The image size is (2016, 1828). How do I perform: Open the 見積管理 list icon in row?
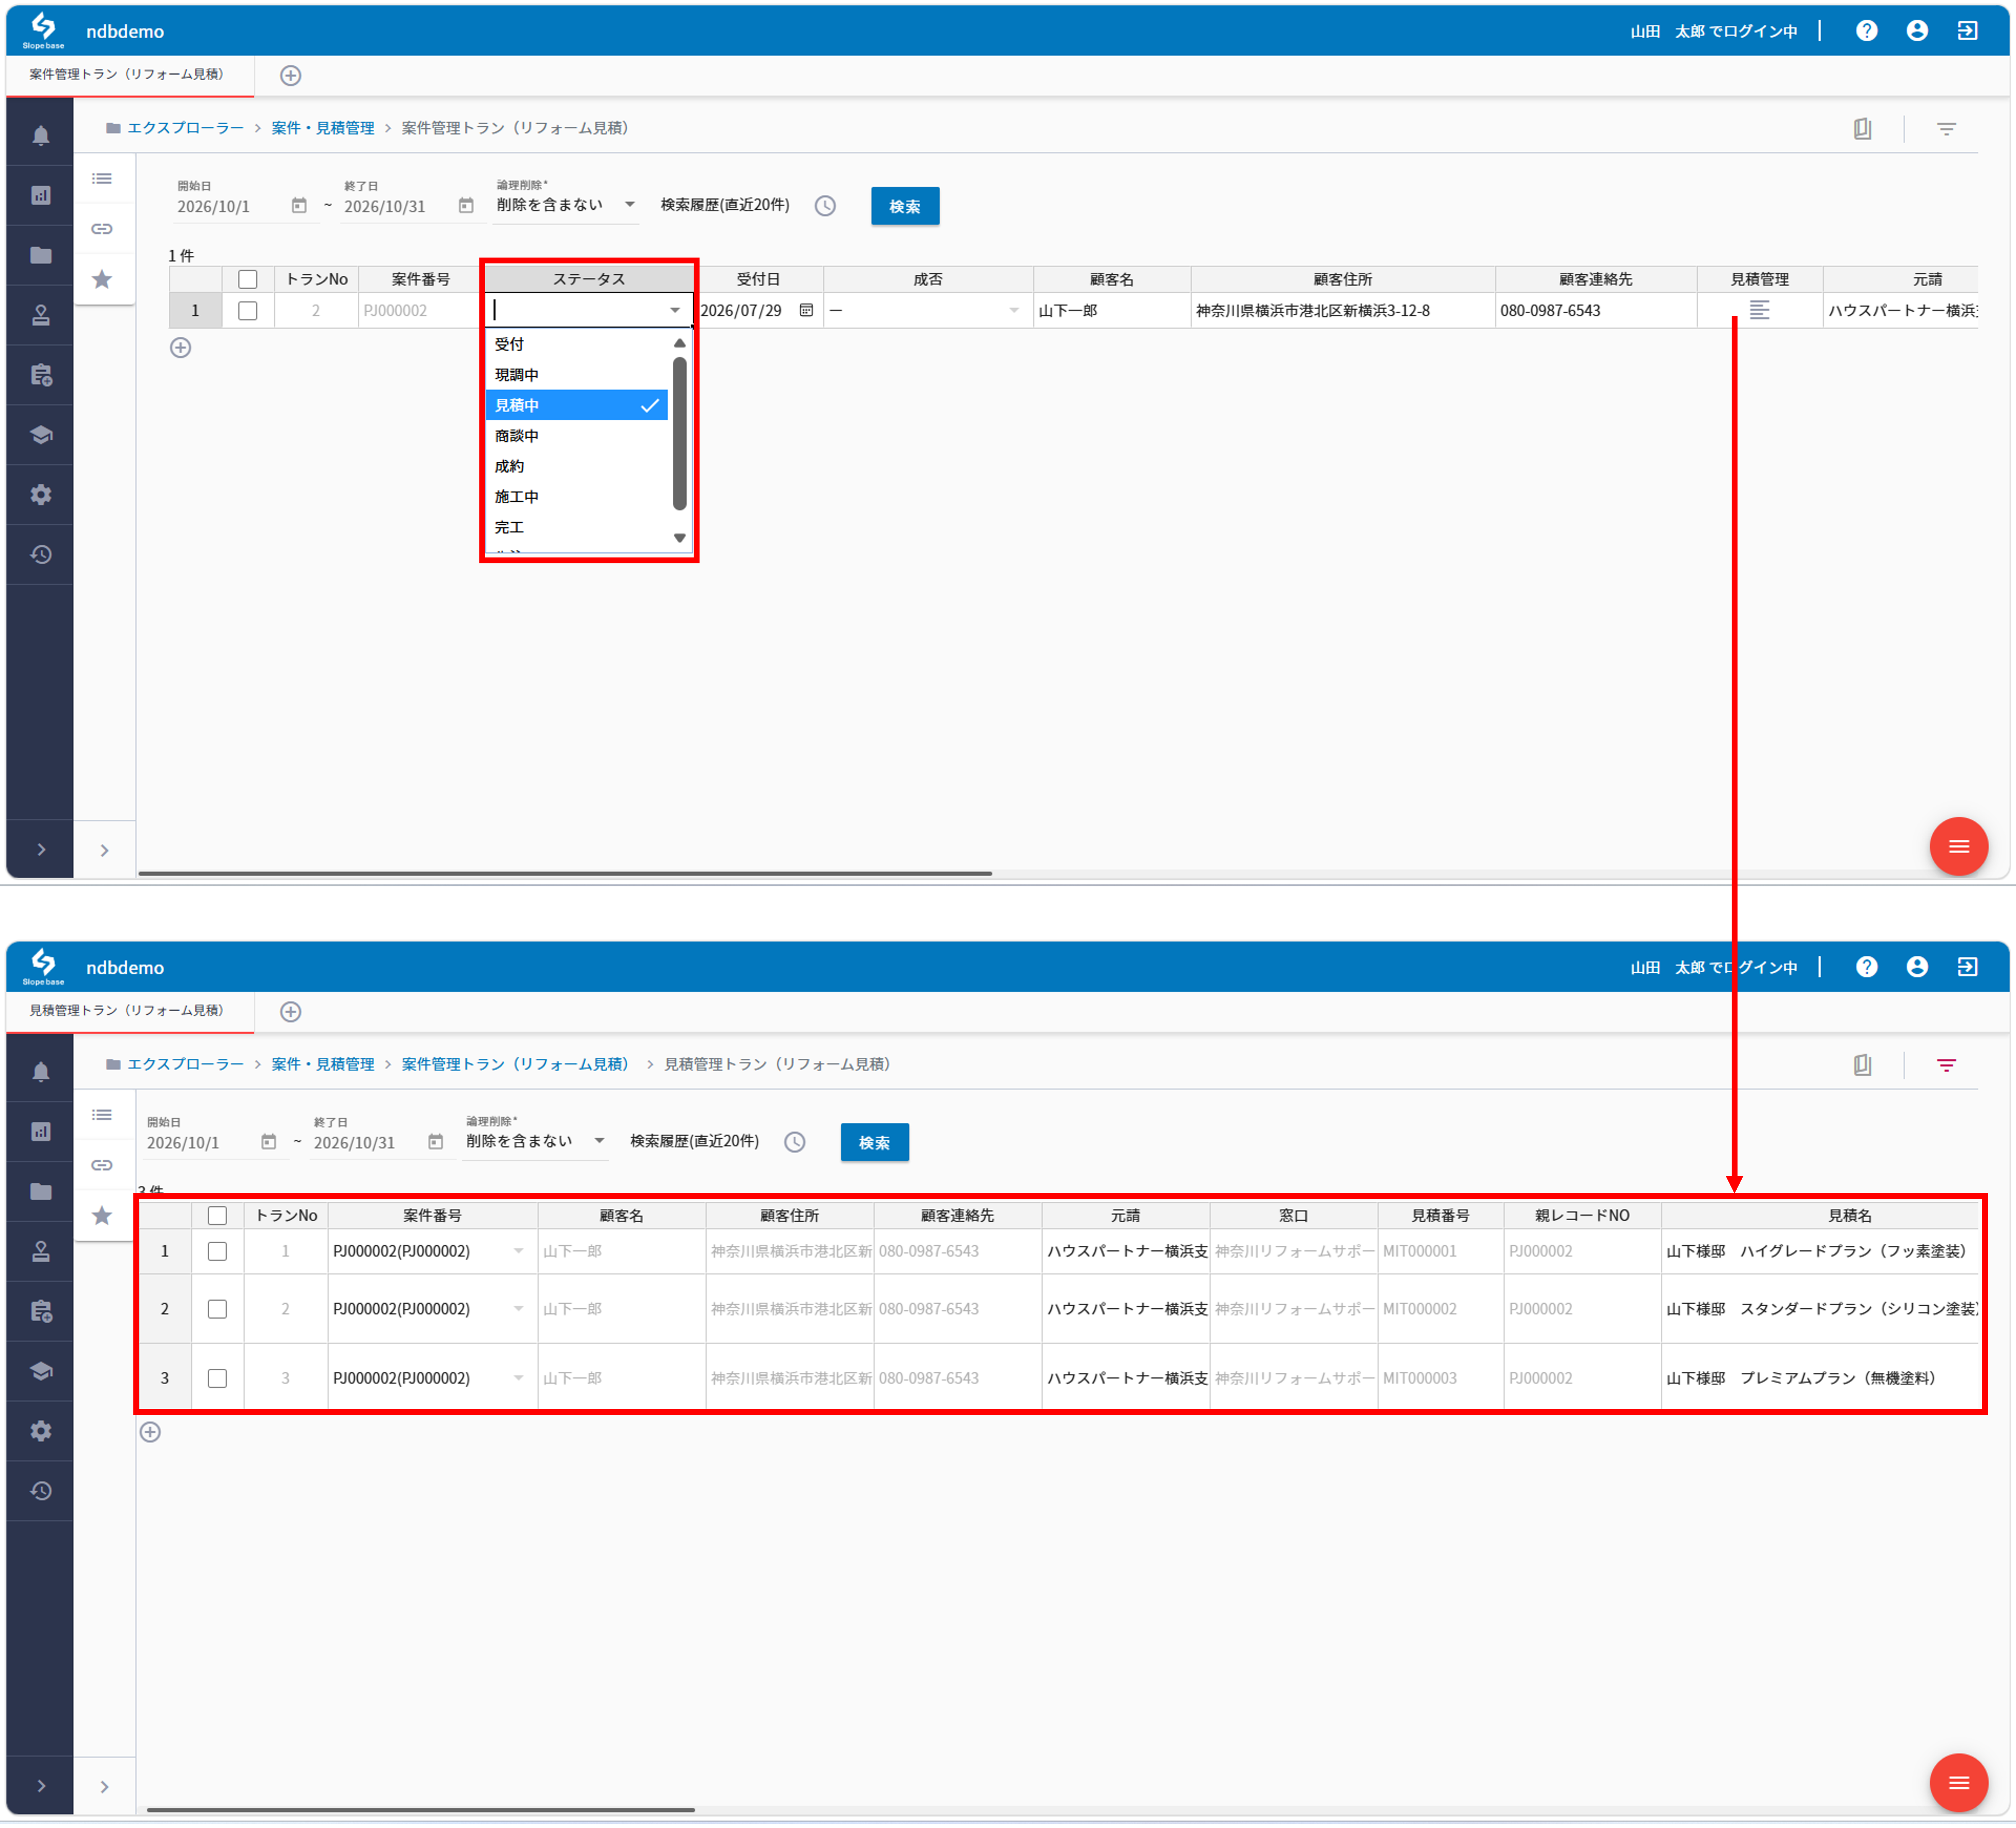tap(1759, 311)
